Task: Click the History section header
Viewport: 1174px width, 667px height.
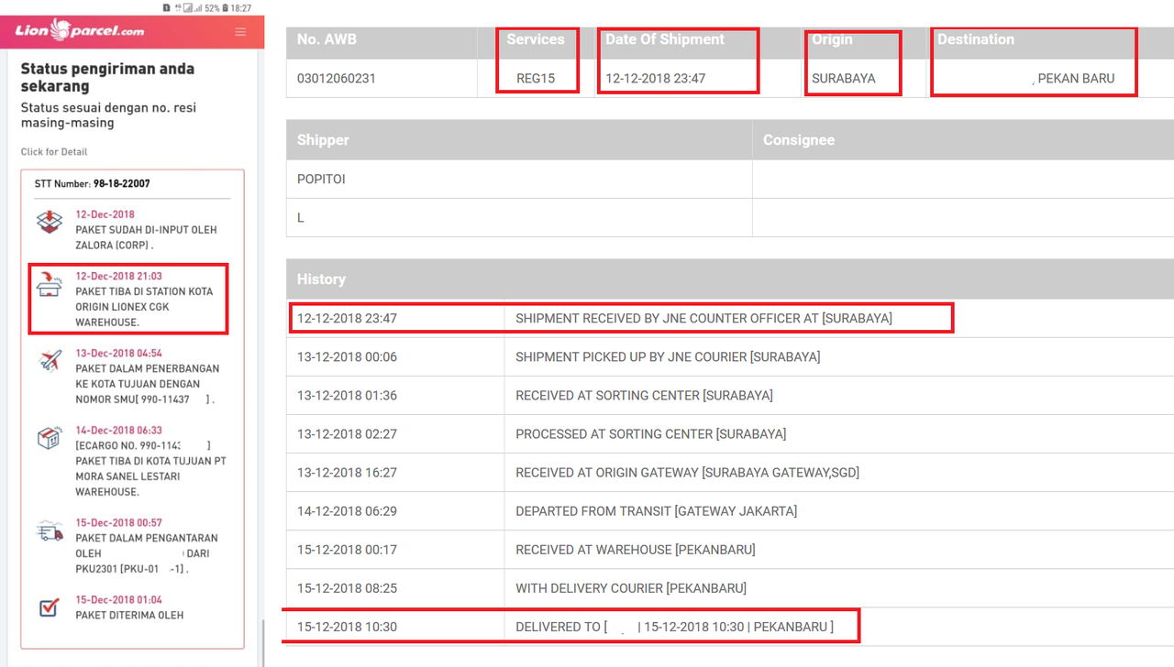Action: coord(321,279)
